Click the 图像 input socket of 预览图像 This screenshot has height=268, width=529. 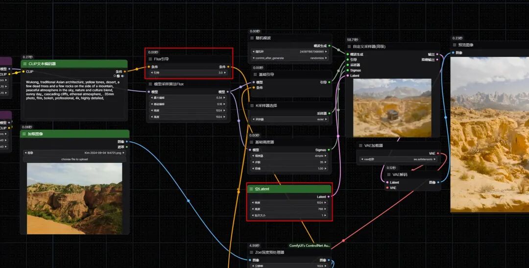coord(453,52)
